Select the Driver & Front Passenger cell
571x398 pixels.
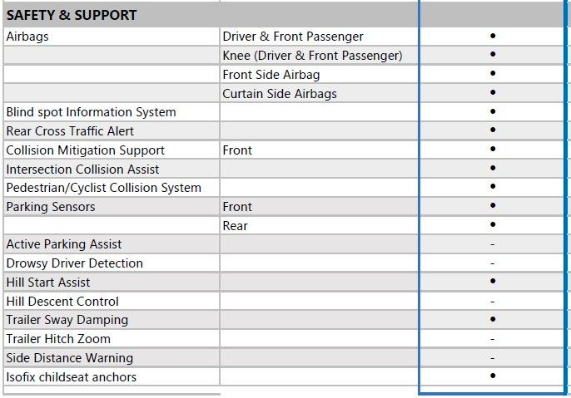[292, 37]
